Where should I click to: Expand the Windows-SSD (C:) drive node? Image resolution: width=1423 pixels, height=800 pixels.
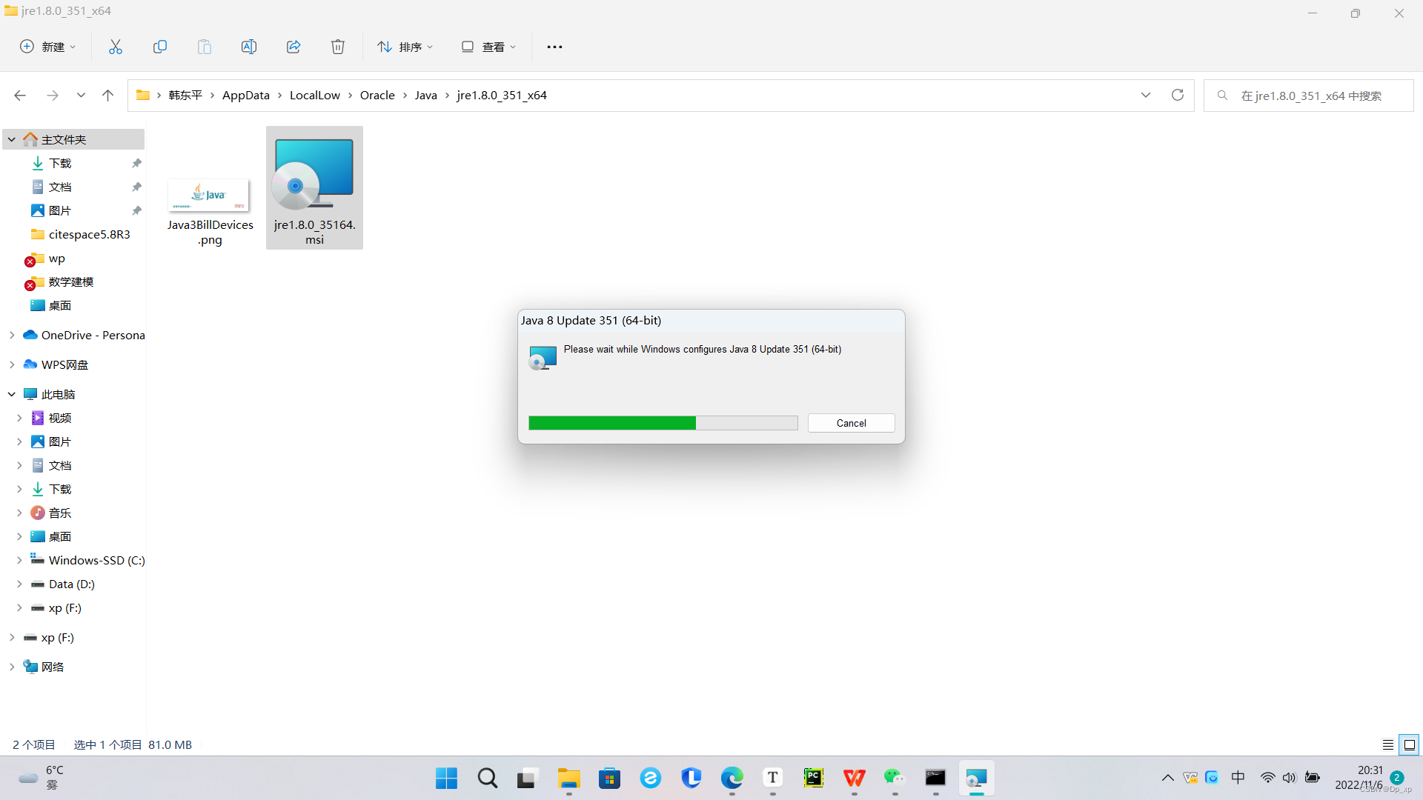[x=19, y=561]
